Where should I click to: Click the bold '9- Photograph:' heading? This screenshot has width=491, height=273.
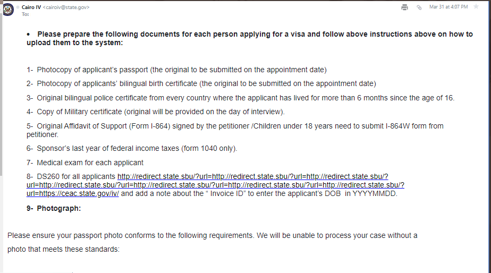point(54,209)
